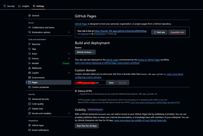
Task: Click the GitHub Apps grid icon
Action: point(30,125)
